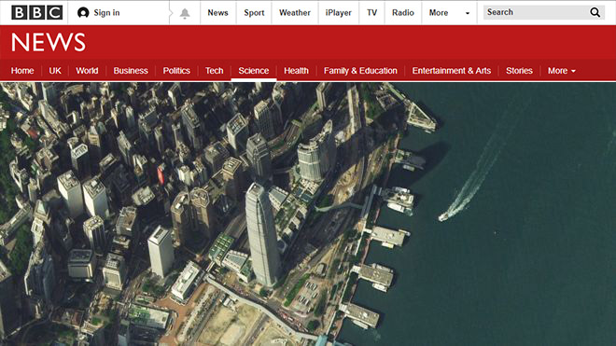Select the Business news section
This screenshot has width=616, height=346.
(x=131, y=71)
